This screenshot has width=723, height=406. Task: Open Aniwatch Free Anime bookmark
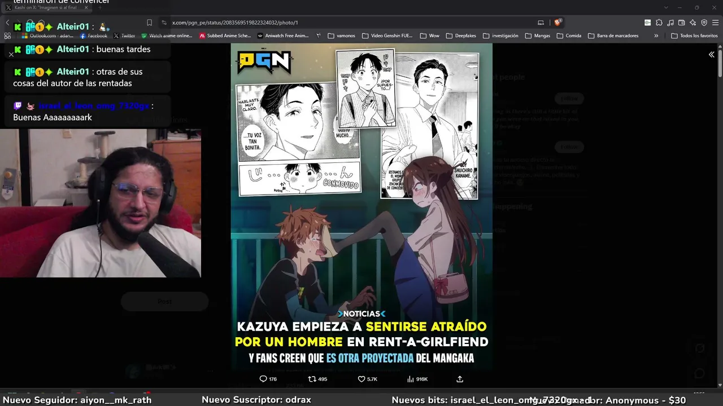click(283, 36)
